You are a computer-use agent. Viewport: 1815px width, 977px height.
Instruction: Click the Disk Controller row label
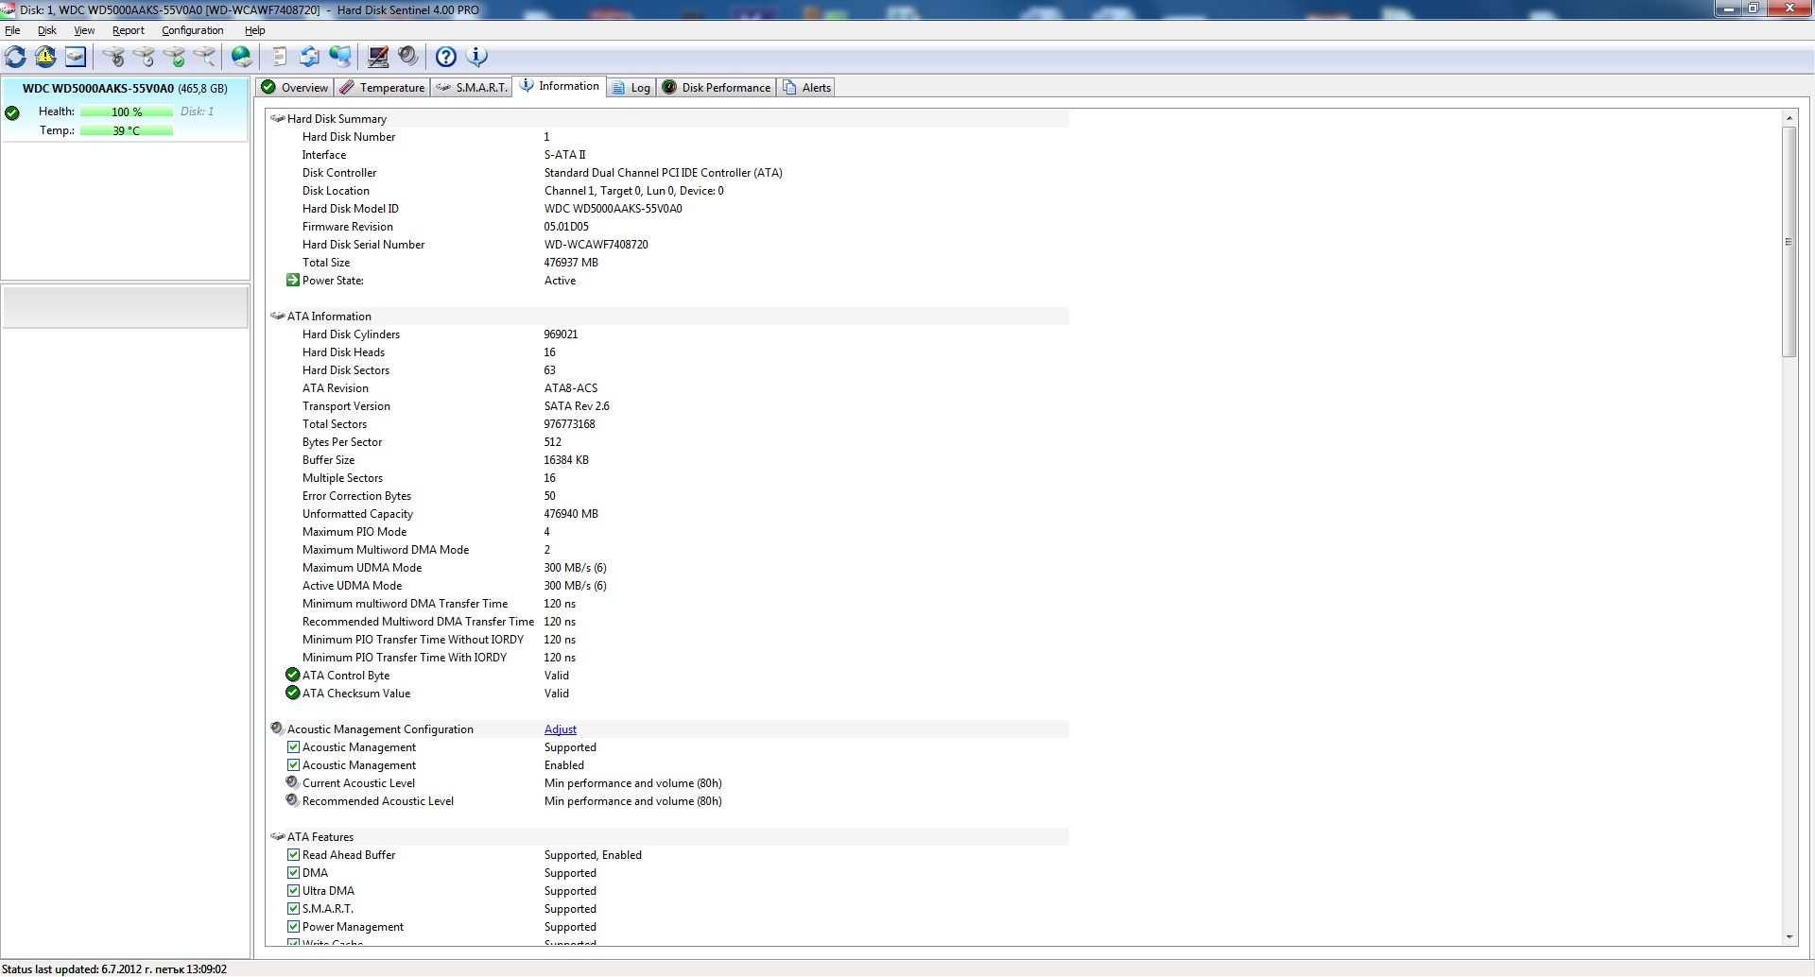(338, 172)
